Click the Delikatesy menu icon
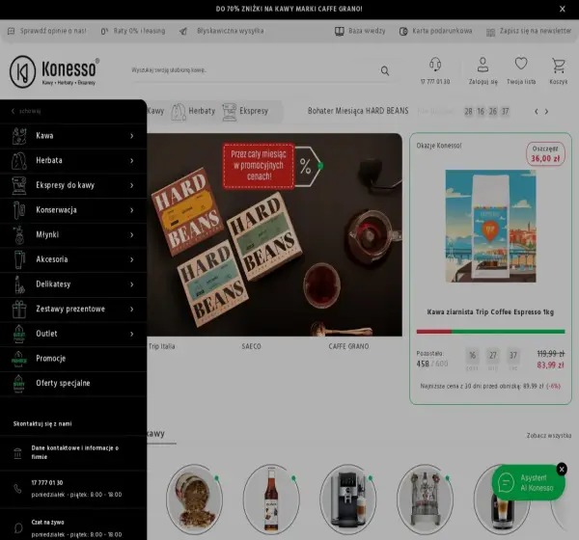 click(19, 284)
